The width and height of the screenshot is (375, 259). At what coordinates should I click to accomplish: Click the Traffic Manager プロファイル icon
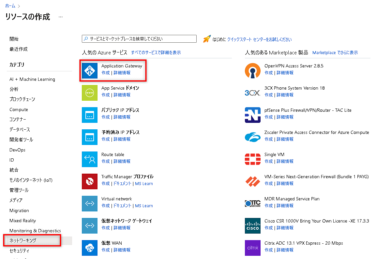coord(90,181)
